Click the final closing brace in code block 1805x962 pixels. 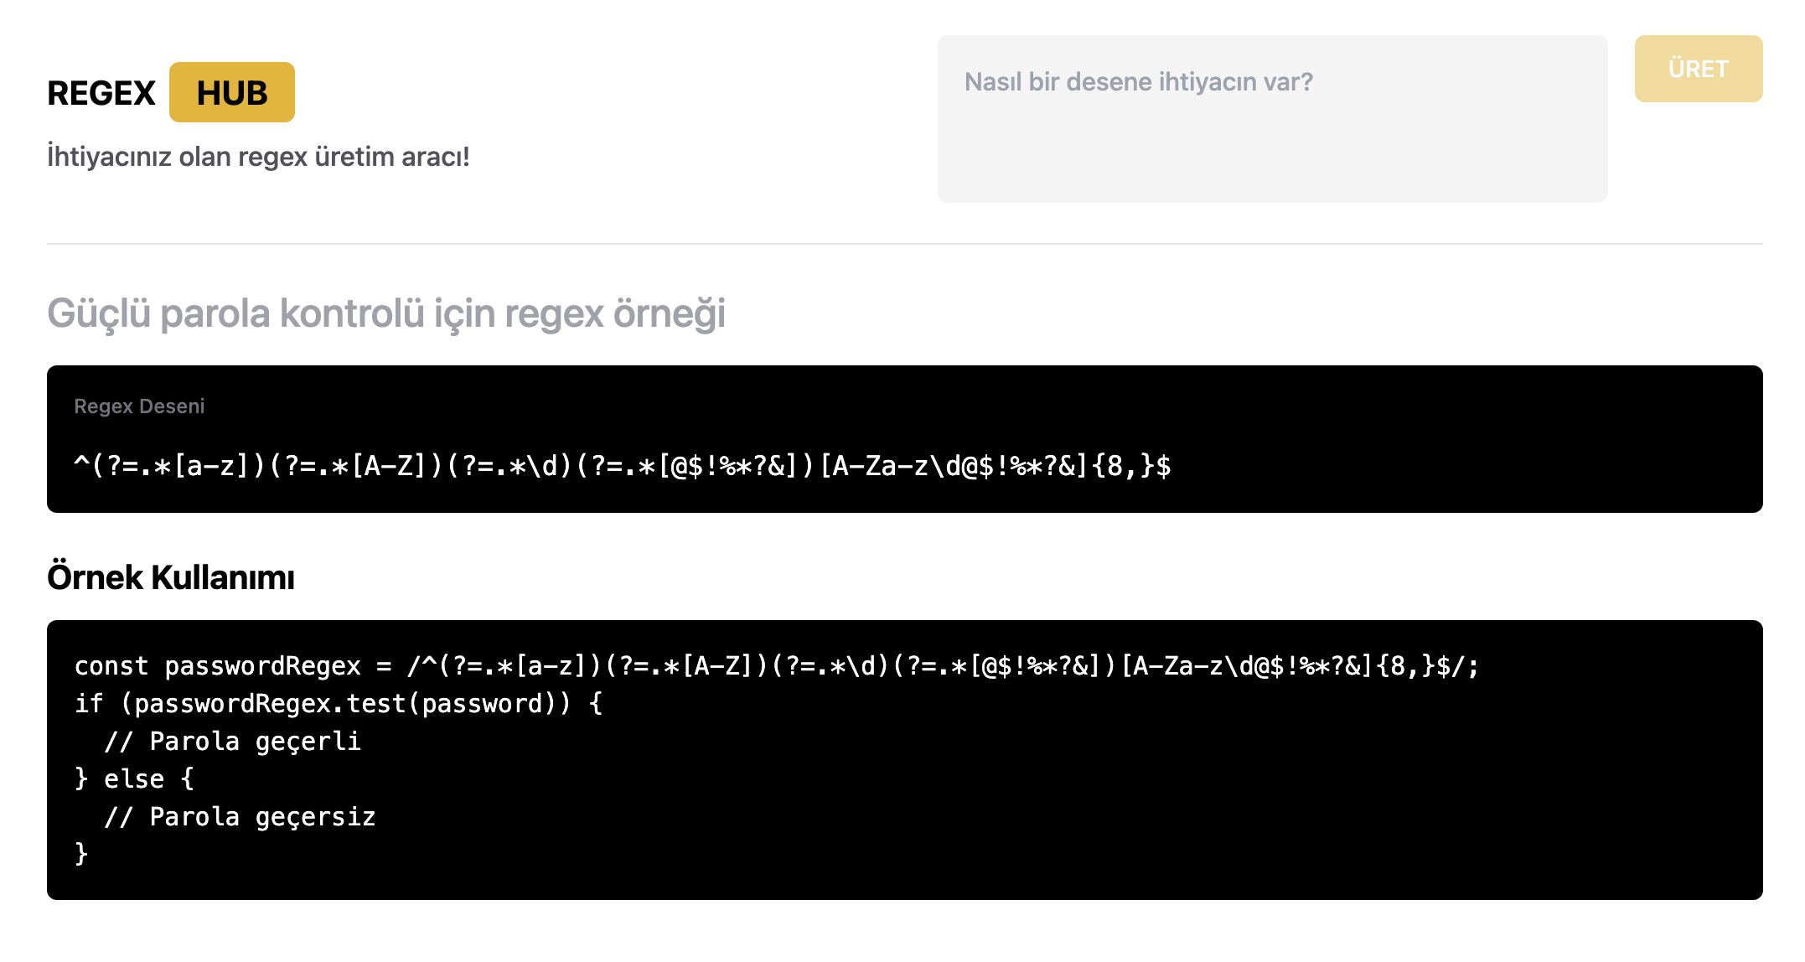point(81,854)
